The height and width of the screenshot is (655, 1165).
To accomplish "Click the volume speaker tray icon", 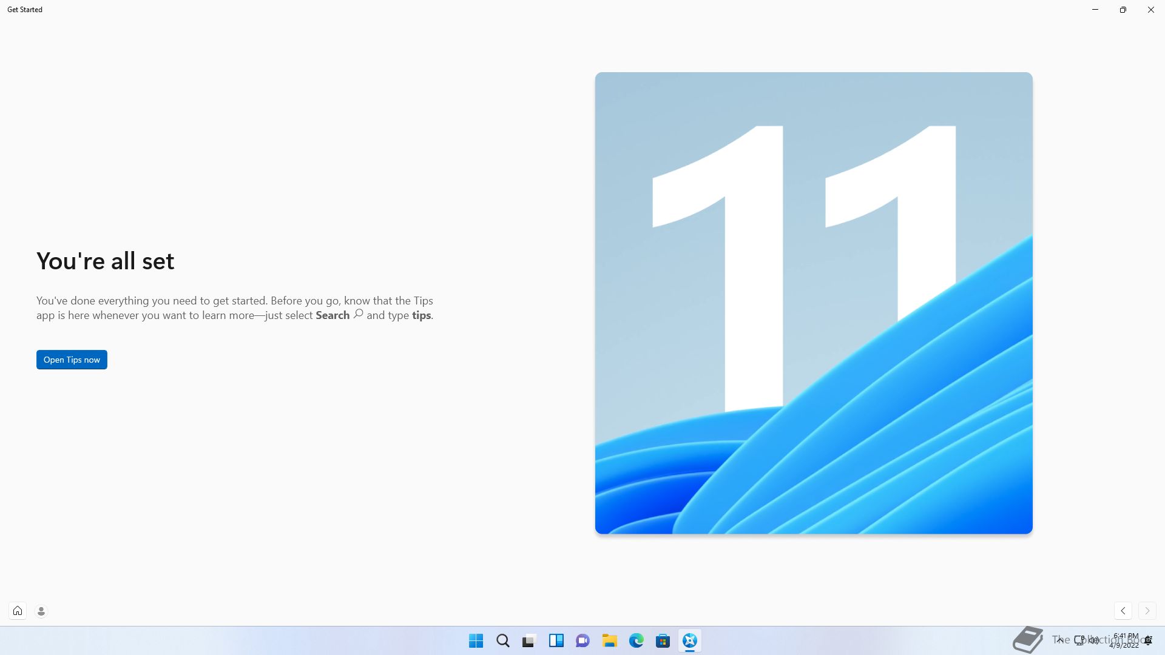I will click(1094, 640).
